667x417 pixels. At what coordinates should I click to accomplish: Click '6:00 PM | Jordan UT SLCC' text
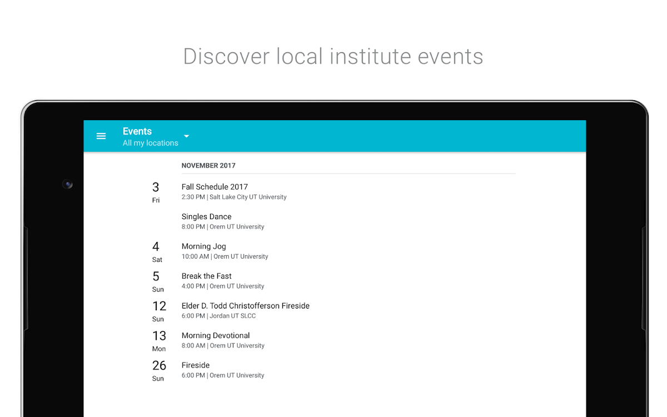point(218,316)
